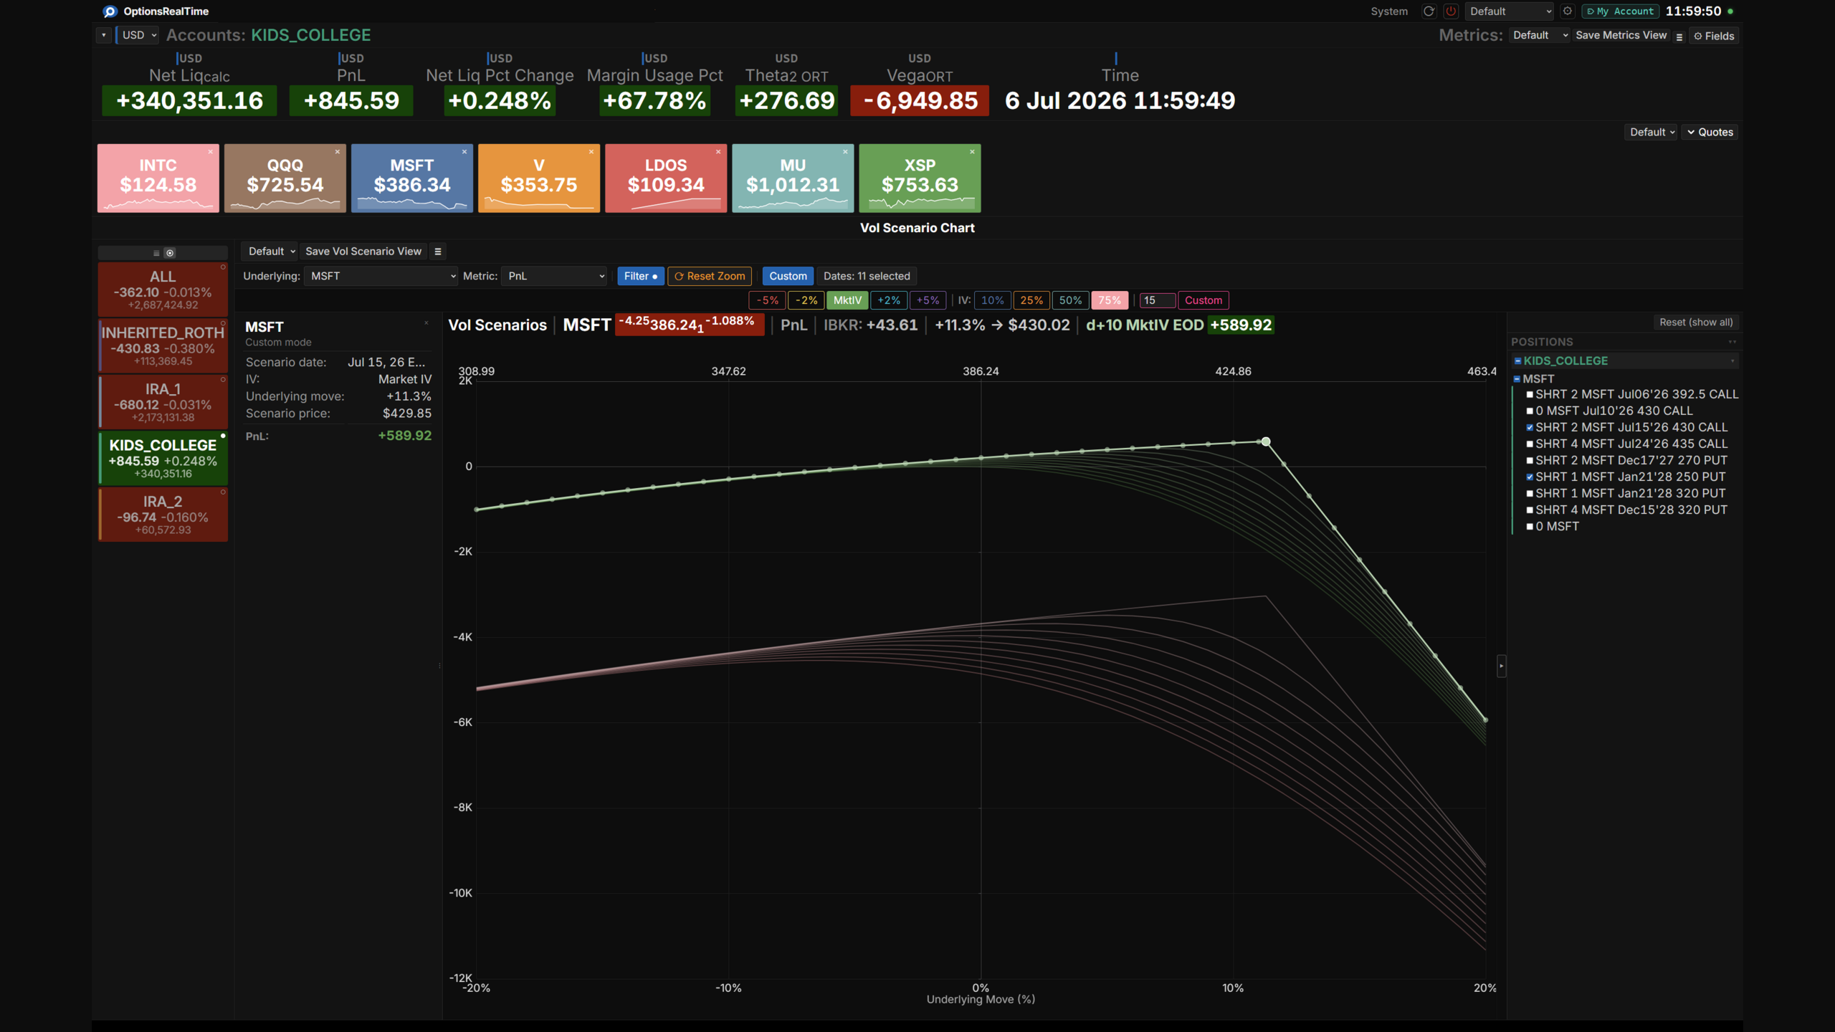Viewport: 1835px width, 1032px height.
Task: Click the Reset Zoom button
Action: pyautogui.click(x=710, y=276)
